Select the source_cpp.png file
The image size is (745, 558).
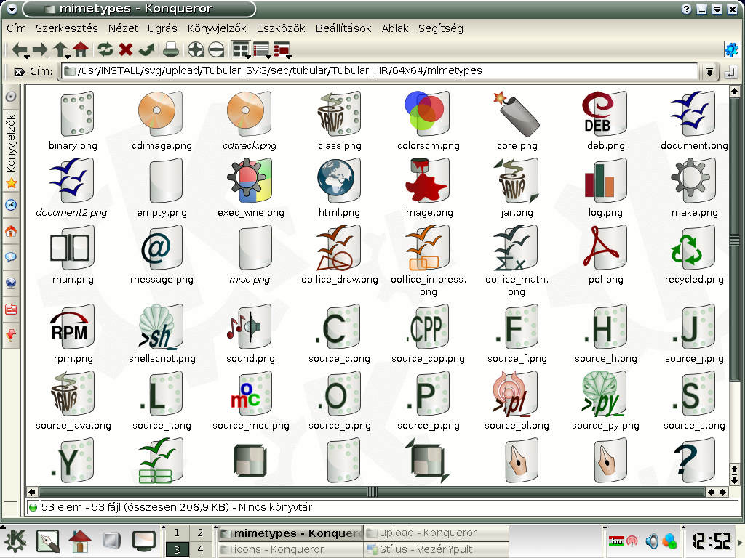click(x=428, y=334)
